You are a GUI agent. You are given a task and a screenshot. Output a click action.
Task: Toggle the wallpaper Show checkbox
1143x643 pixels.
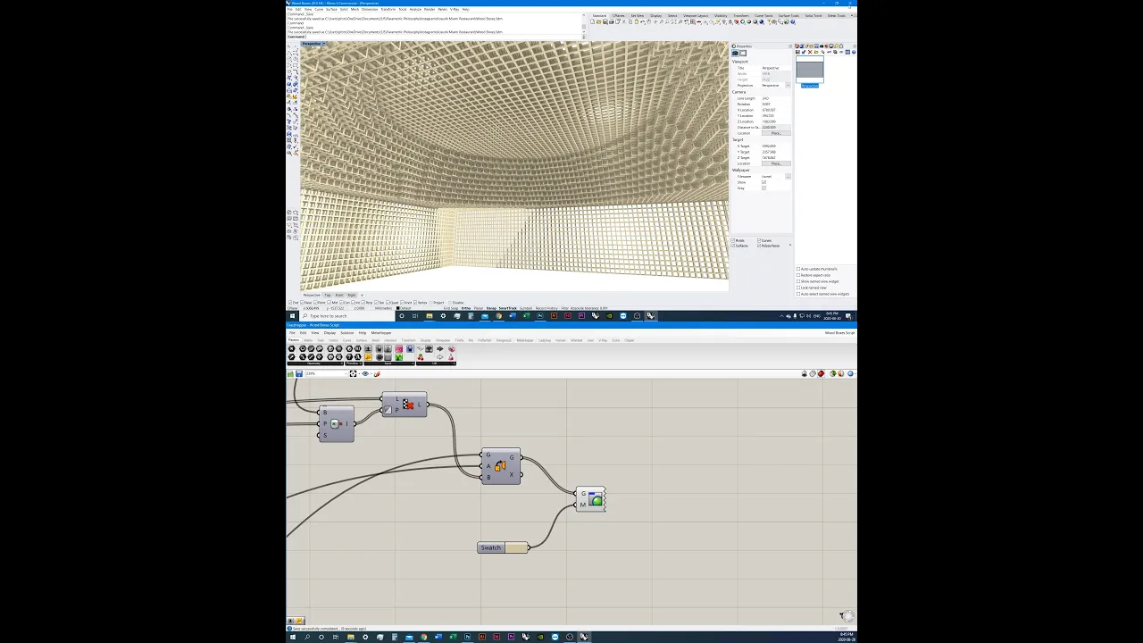(763, 182)
